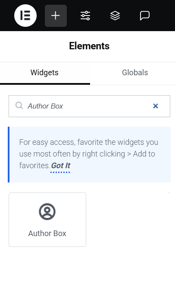Dismiss the favorites tip via Got It
The width and height of the screenshot is (175, 291).
(61, 166)
